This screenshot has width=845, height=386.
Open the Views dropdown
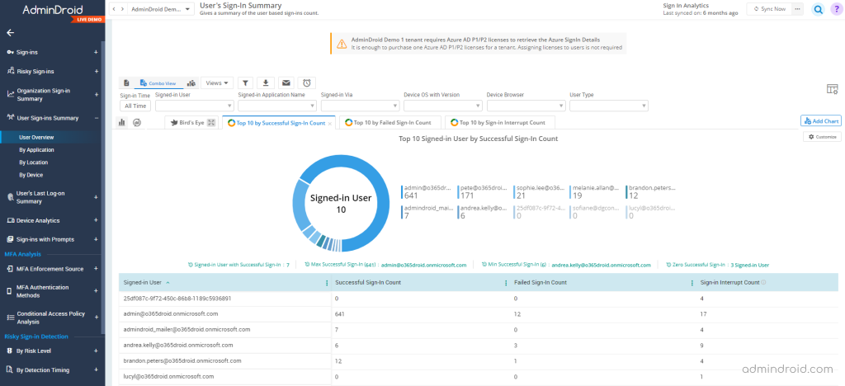click(217, 83)
